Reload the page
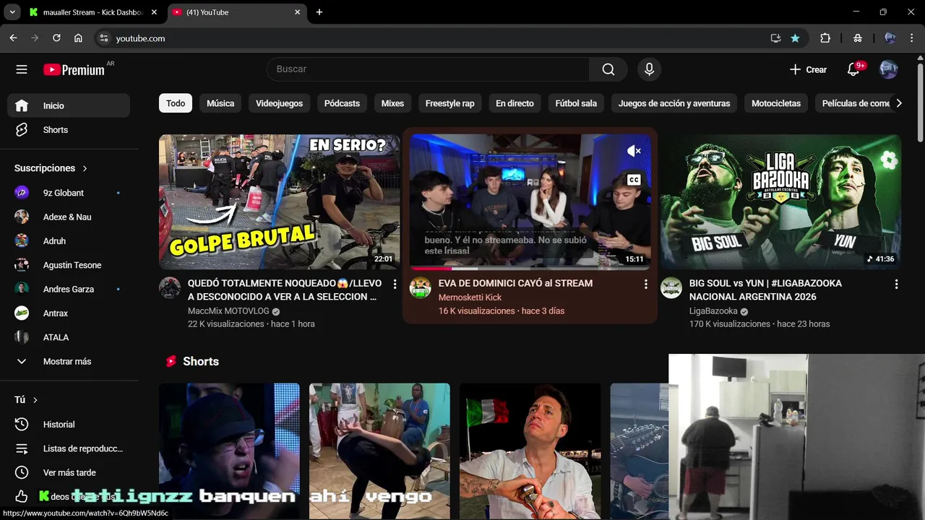The width and height of the screenshot is (925, 520). point(56,38)
